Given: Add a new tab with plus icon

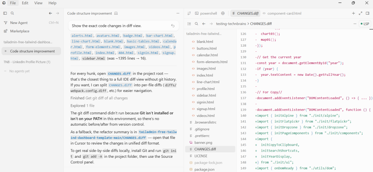Looking at the screenshot, I should (x=353, y=13).
